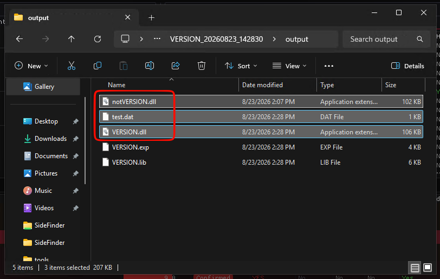Minimize the File Explorer window

(x=374, y=12)
